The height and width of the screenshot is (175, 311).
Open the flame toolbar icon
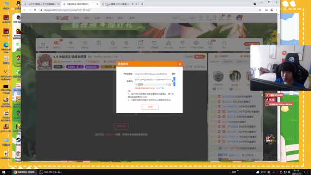(112, 43)
